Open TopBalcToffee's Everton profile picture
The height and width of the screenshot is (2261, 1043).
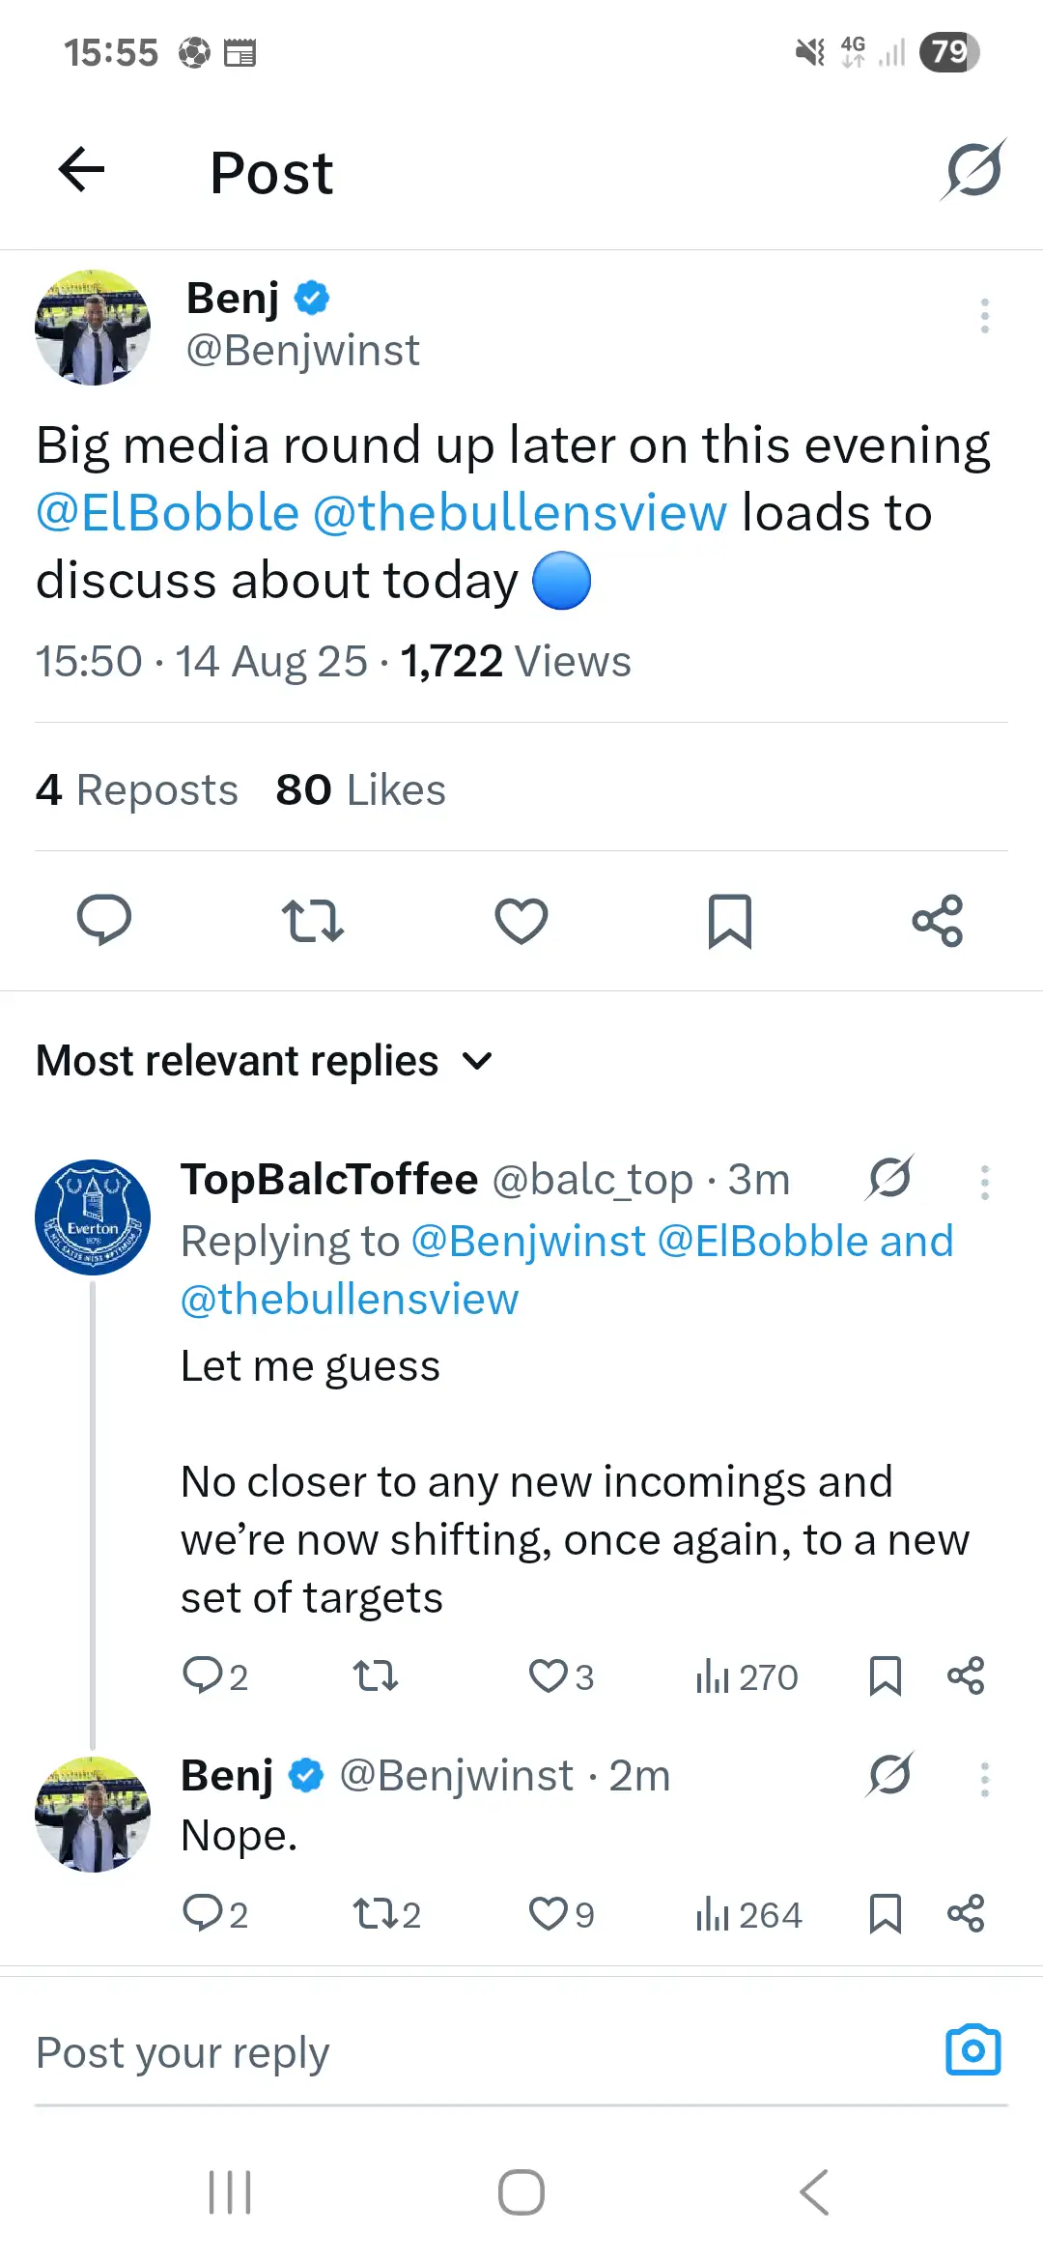[93, 1216]
